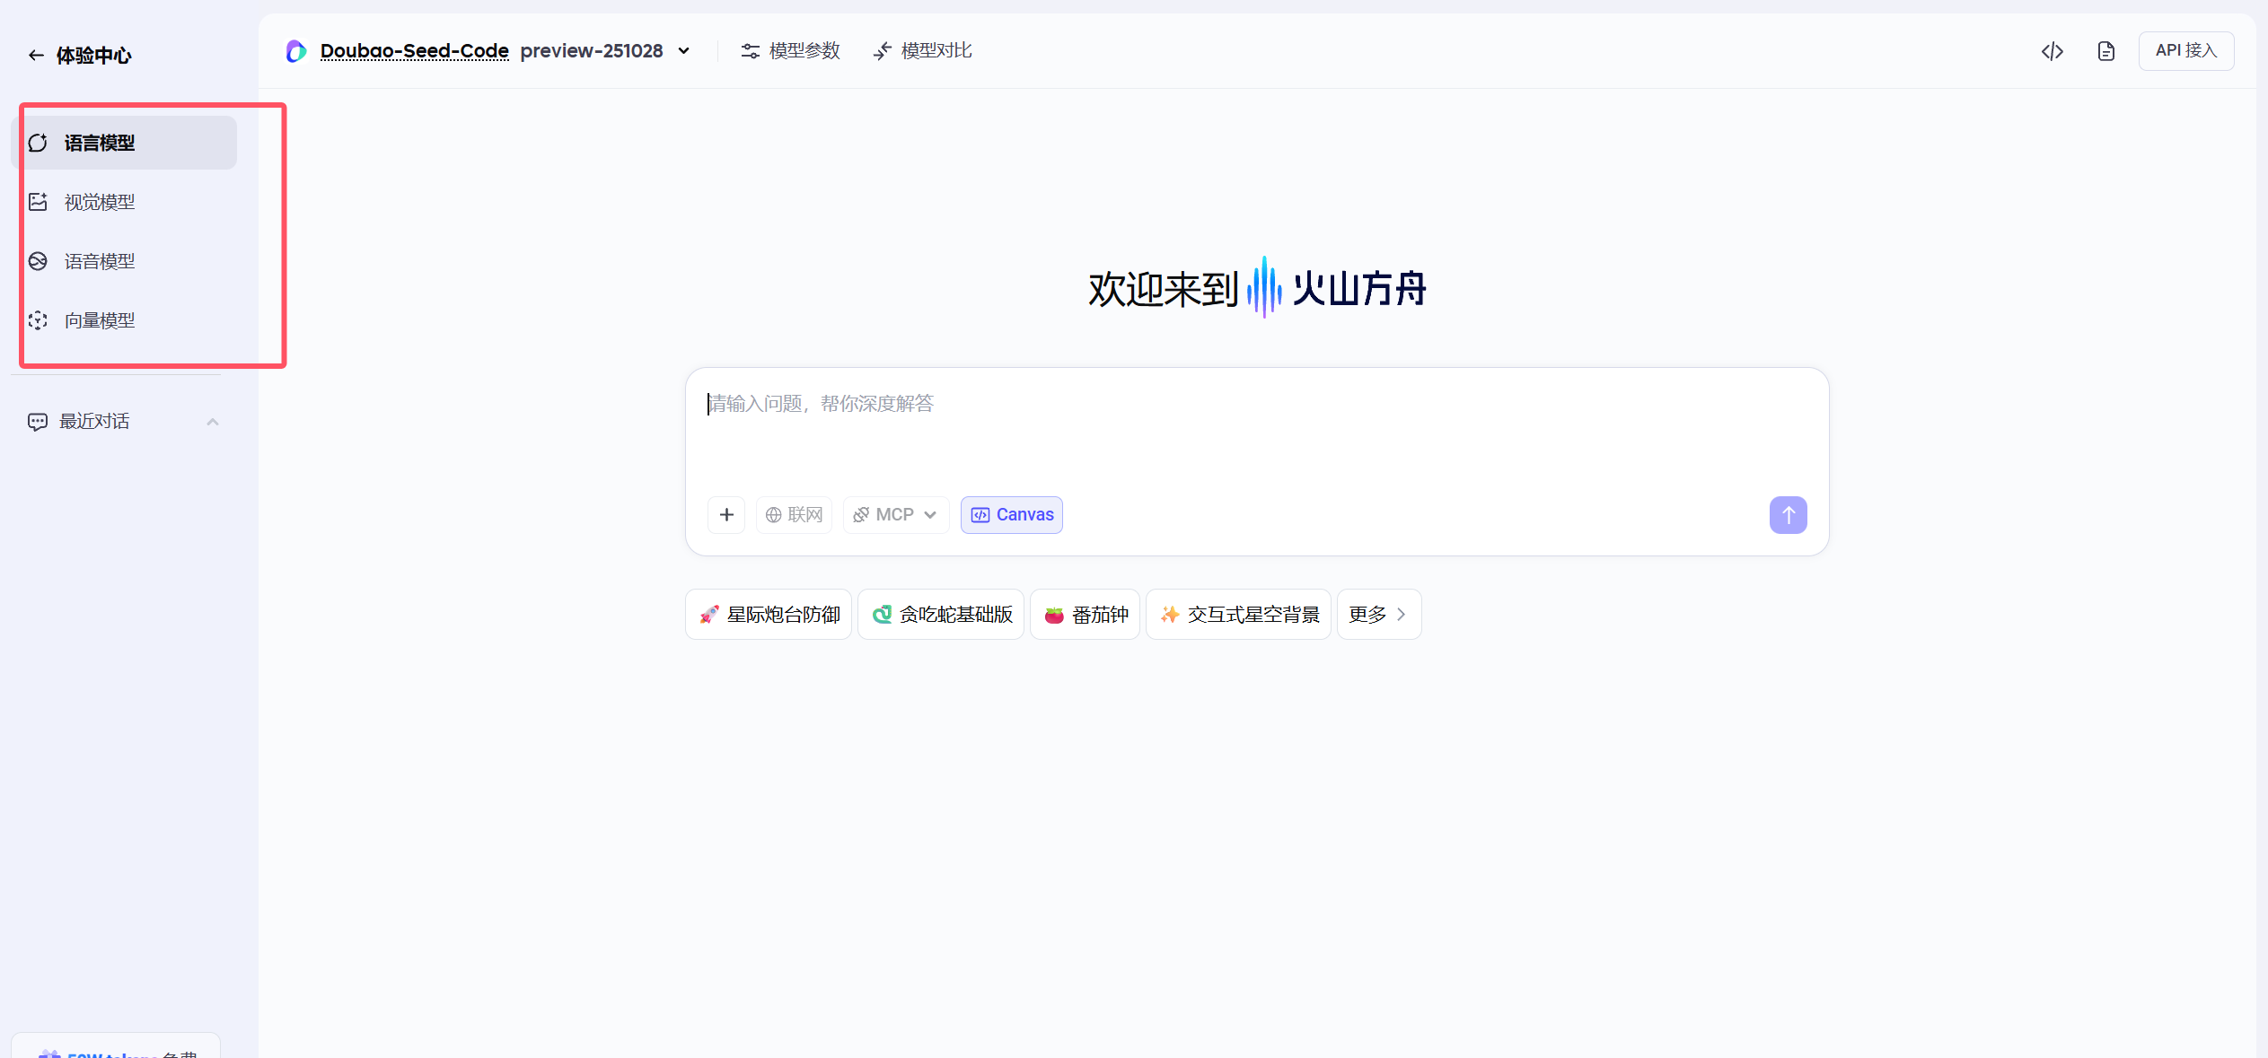Click 更多 to see more suggestions
The height and width of the screenshot is (1058, 2268).
1378,615
